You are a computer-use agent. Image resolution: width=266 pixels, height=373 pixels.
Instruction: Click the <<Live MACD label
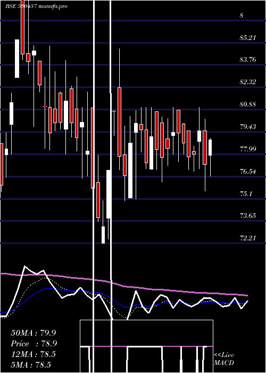click(x=224, y=359)
